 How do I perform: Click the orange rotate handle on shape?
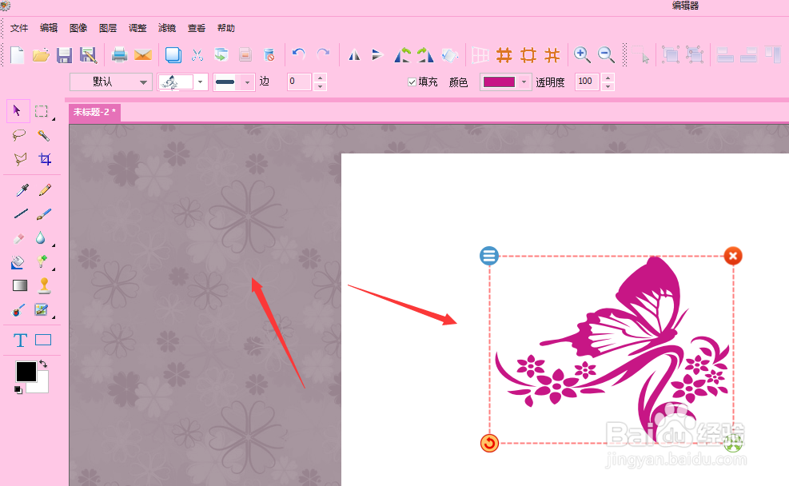click(x=489, y=444)
